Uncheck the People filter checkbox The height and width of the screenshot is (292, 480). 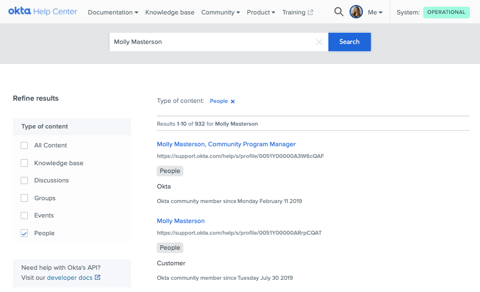24,233
